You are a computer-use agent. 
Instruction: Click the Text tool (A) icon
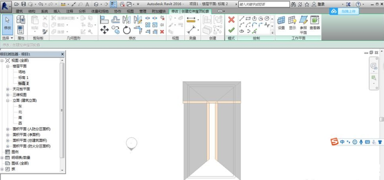click(x=87, y=4)
